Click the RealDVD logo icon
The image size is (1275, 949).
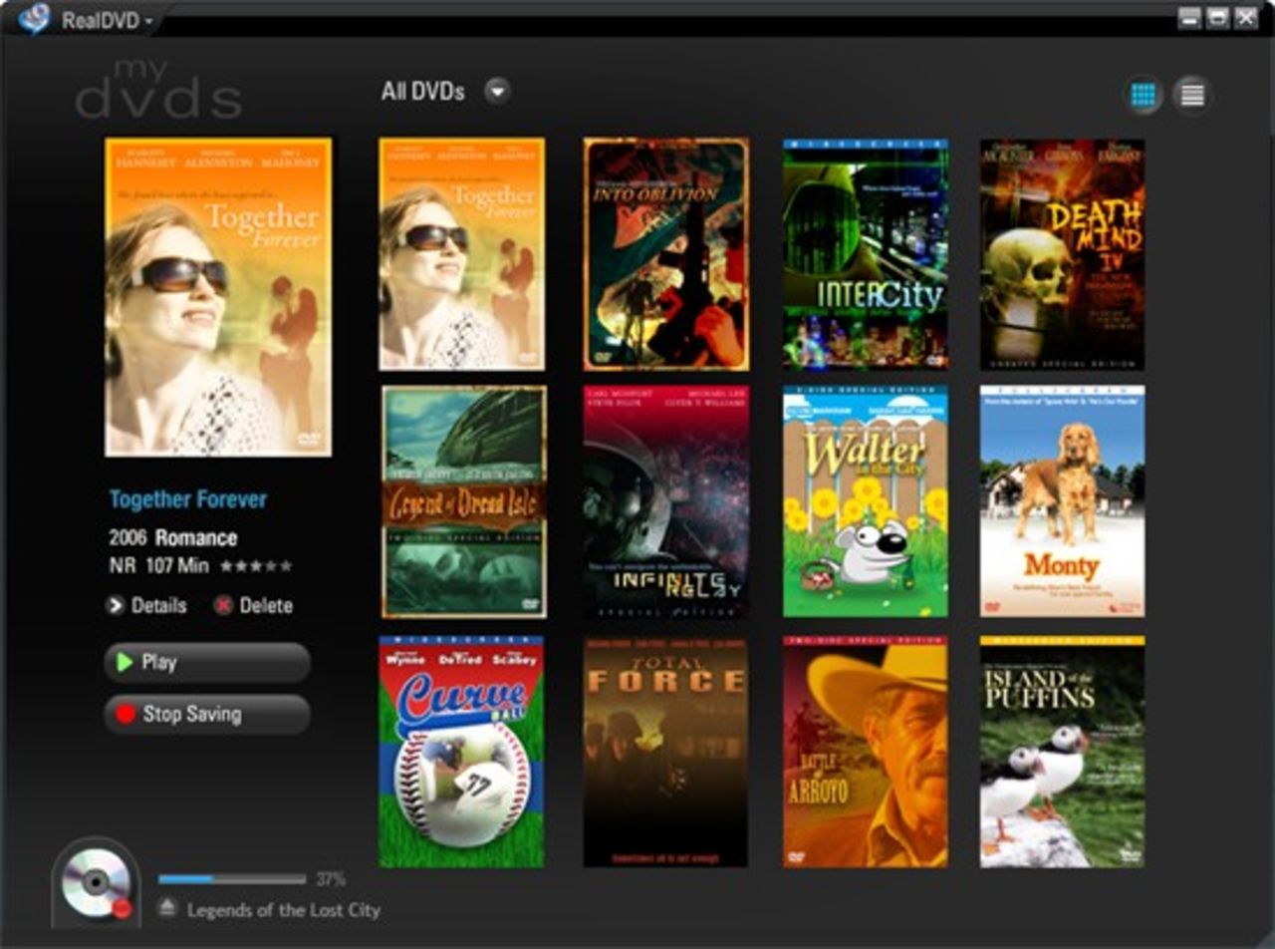click(35, 18)
